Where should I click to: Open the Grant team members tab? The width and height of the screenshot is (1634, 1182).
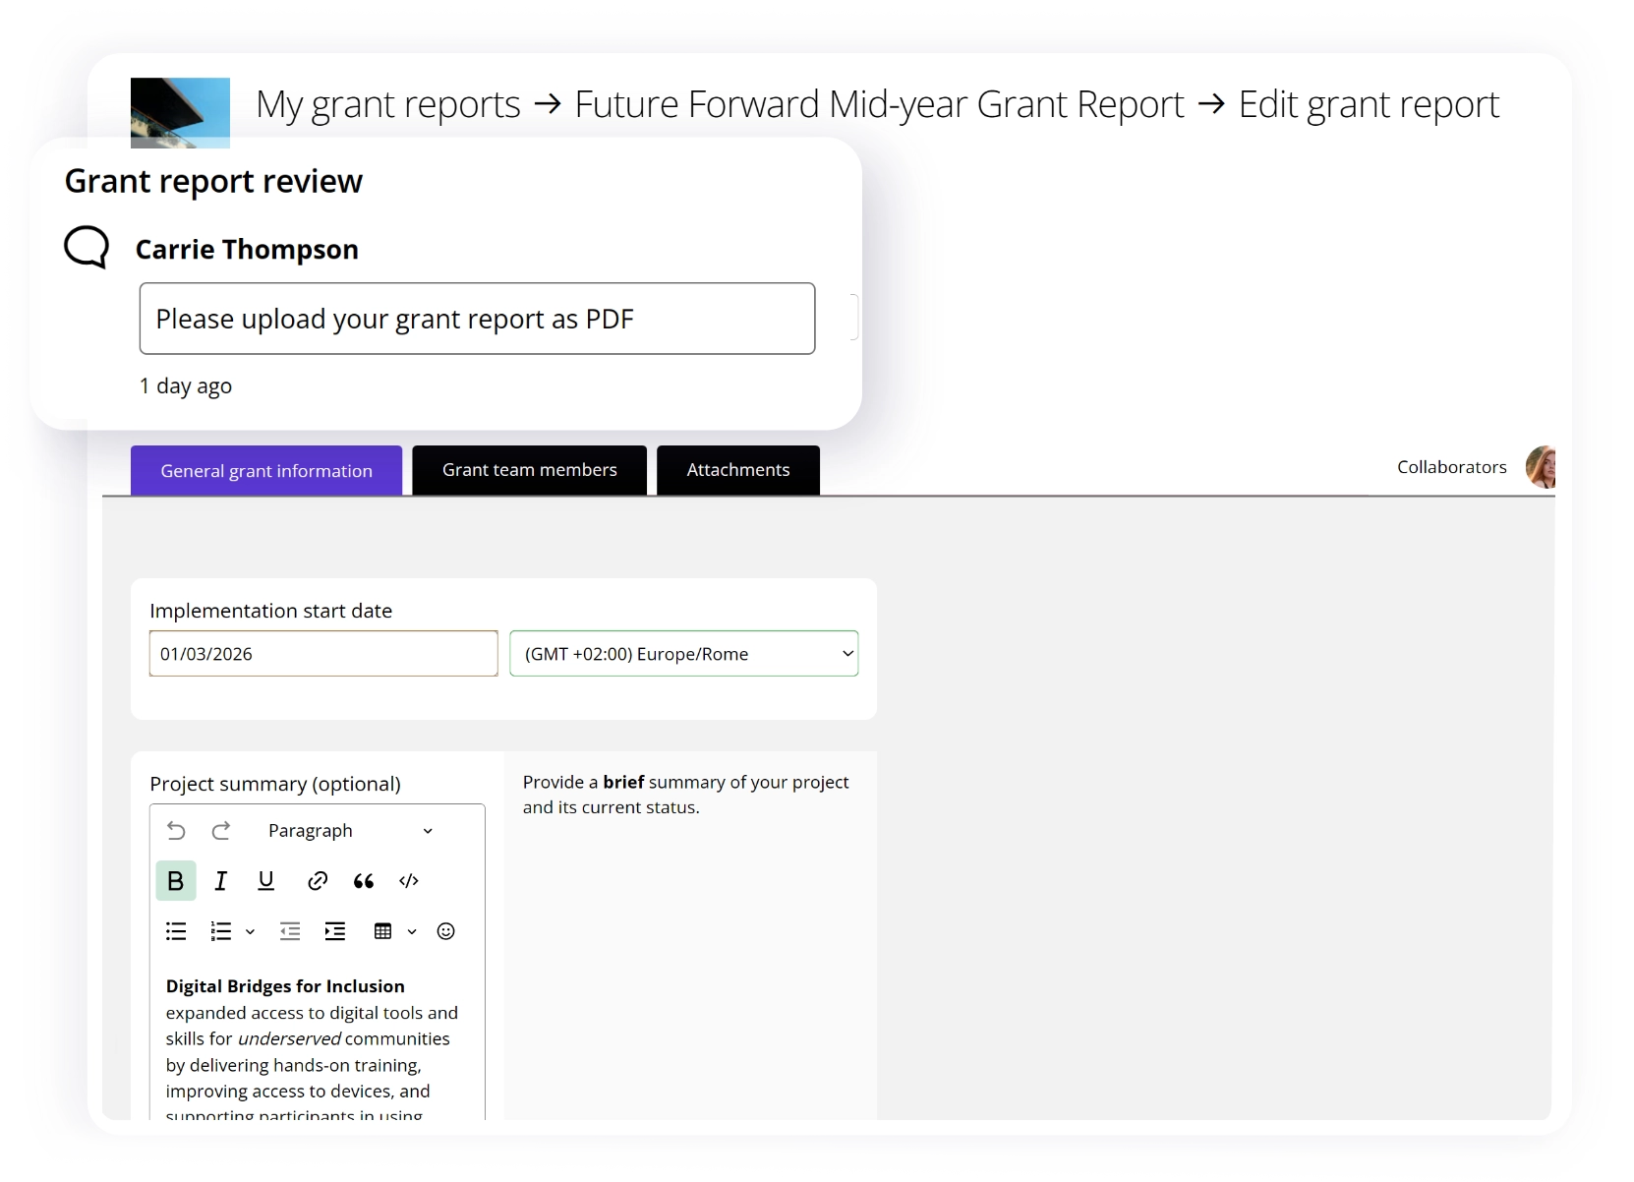(x=530, y=470)
